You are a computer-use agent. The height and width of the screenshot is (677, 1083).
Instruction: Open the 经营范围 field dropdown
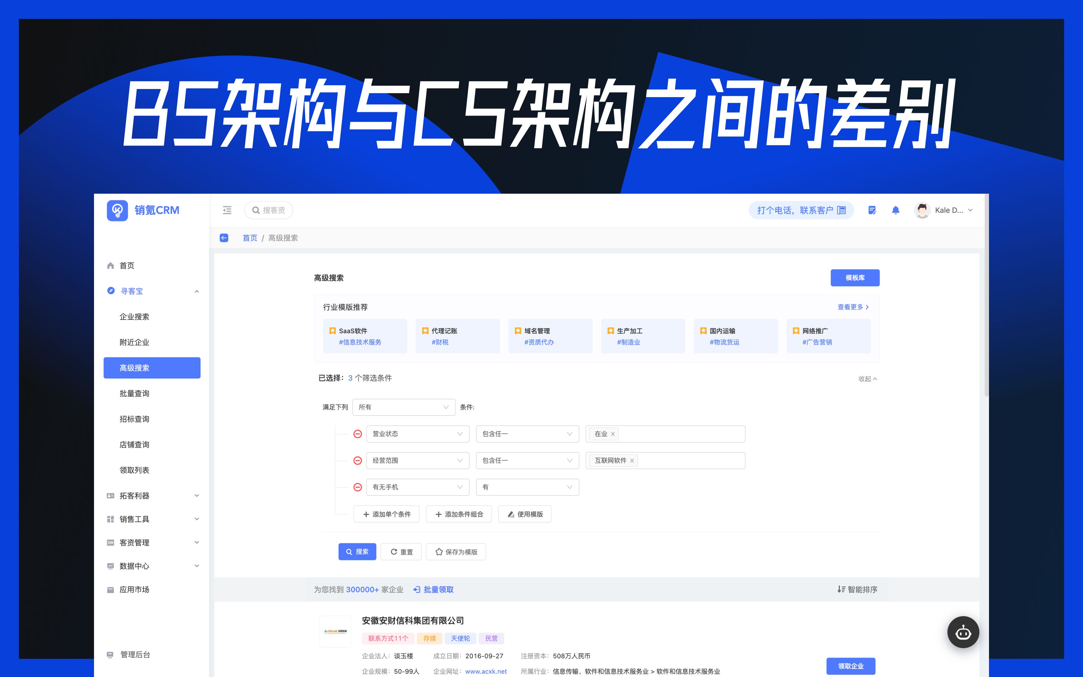pos(417,460)
